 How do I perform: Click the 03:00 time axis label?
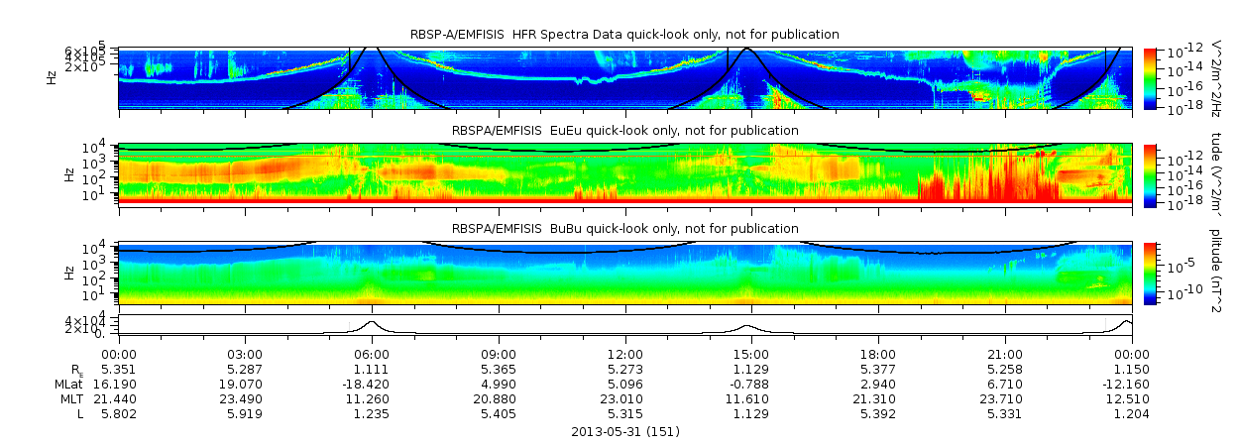tap(245, 355)
